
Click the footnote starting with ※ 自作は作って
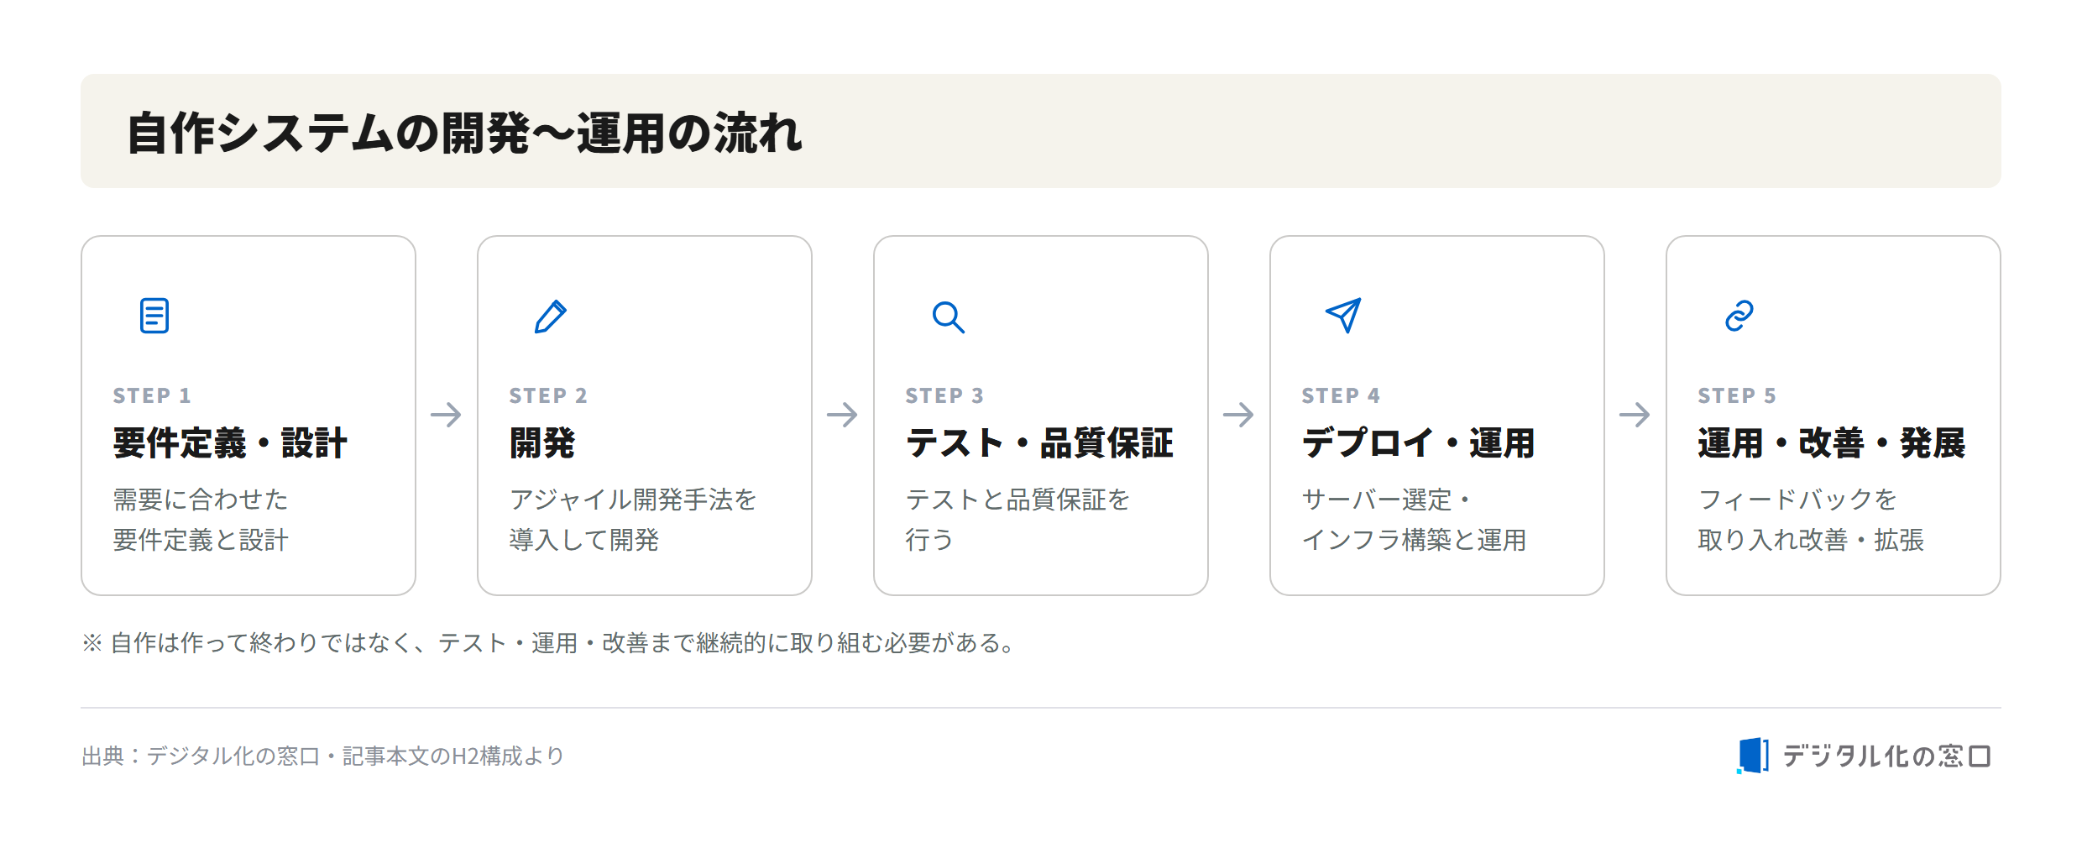tap(550, 643)
